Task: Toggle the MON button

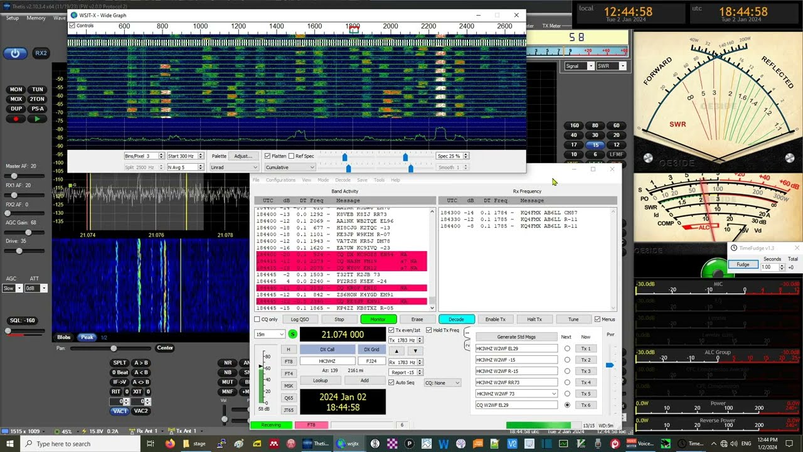Action: pyautogui.click(x=16, y=90)
